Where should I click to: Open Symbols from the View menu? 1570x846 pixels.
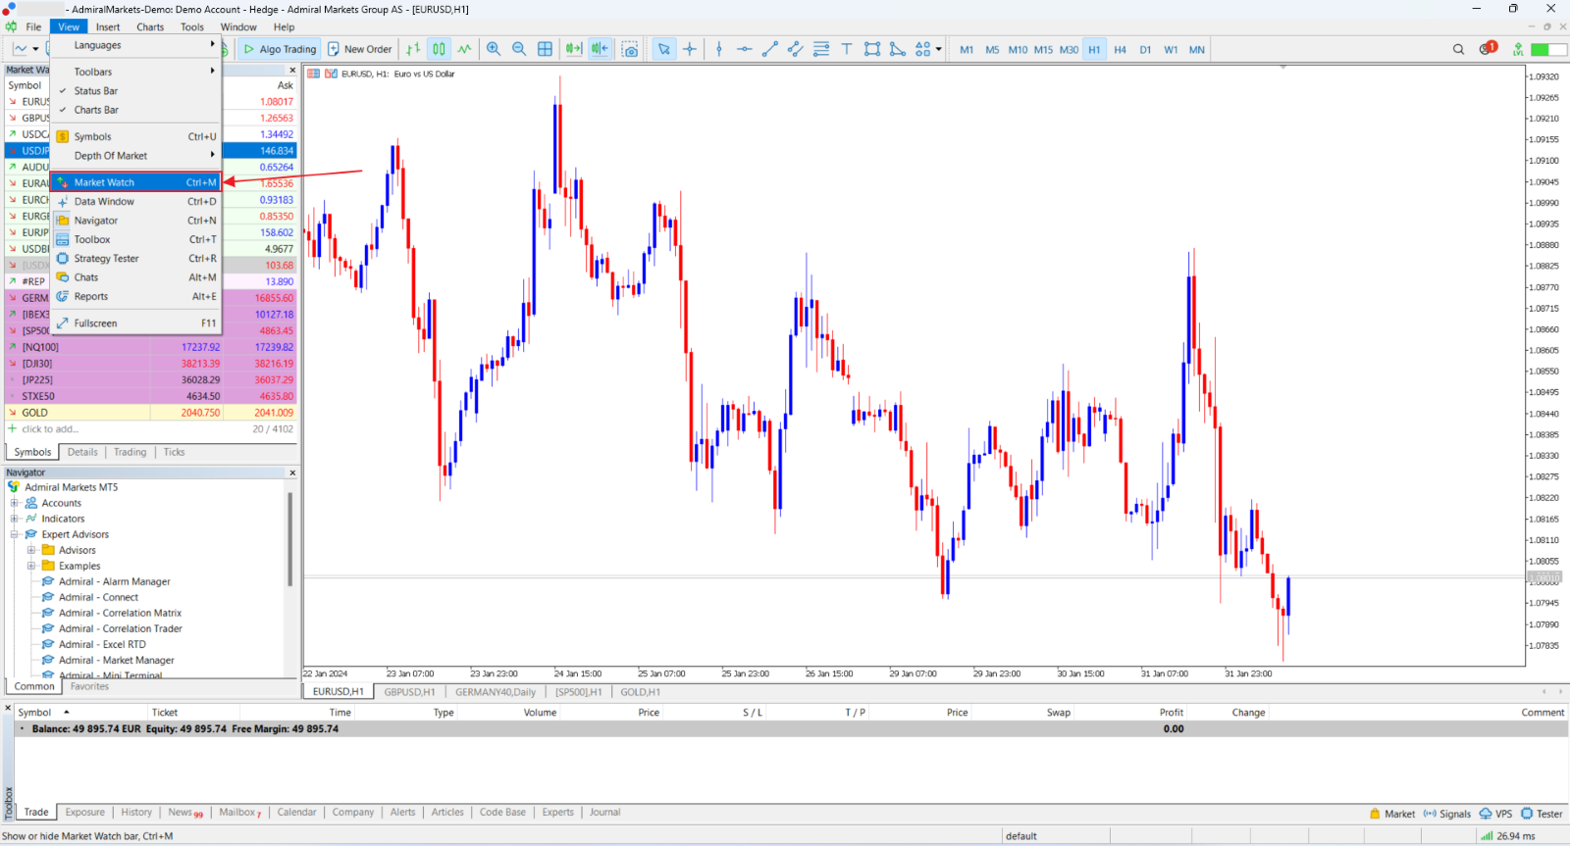click(x=136, y=137)
